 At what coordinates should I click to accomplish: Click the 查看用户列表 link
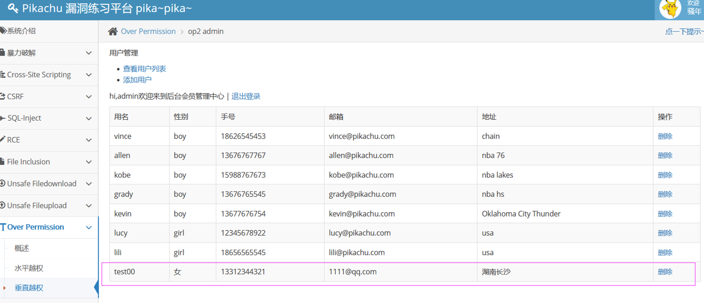point(144,69)
